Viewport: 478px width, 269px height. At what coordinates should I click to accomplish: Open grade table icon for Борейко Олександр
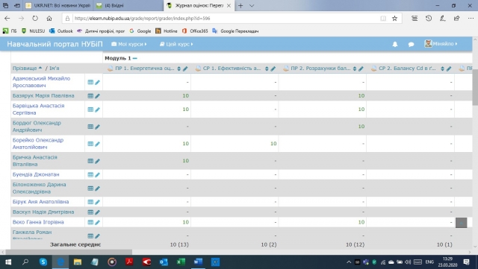90,144
